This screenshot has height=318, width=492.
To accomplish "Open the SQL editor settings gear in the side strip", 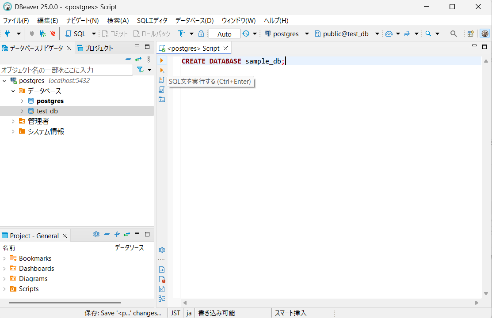I will [162, 250].
